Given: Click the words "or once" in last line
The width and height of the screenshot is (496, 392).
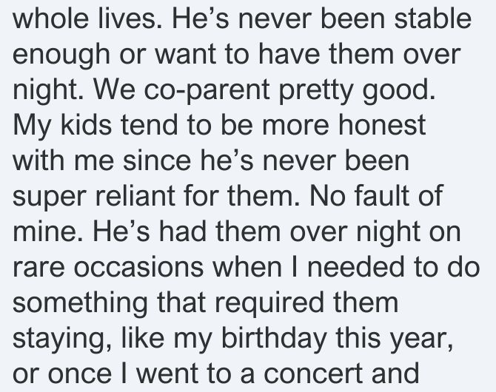Looking at the screenshot, I should pyautogui.click(x=62, y=373).
